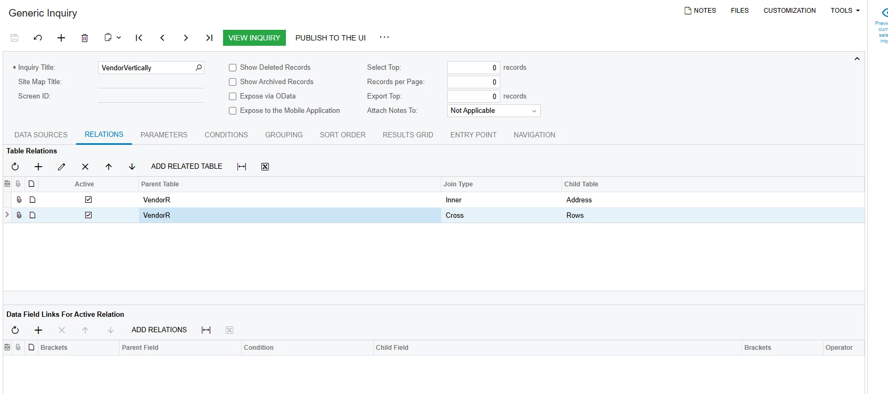This screenshot has width=888, height=394.
Task: Enable Show Deleted Records
Action: click(233, 68)
